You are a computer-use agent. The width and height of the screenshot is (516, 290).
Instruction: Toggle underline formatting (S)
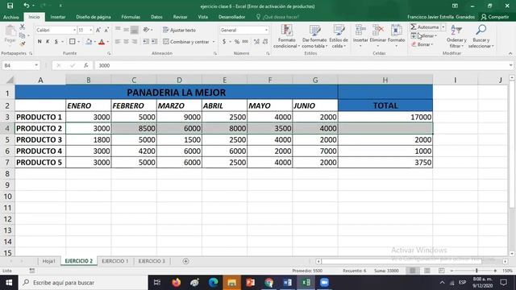(56, 42)
